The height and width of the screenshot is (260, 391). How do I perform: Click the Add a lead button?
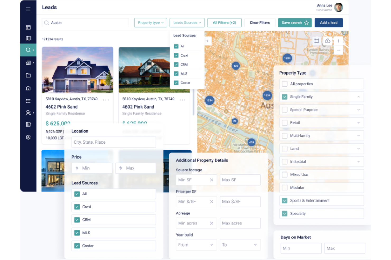pyautogui.click(x=329, y=23)
